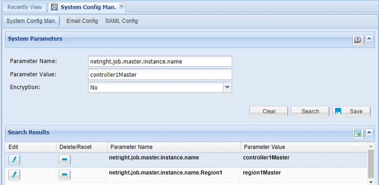Focus the Parameter Value input field
Viewport: 379px width, 185px height.
pyautogui.click(x=160, y=74)
